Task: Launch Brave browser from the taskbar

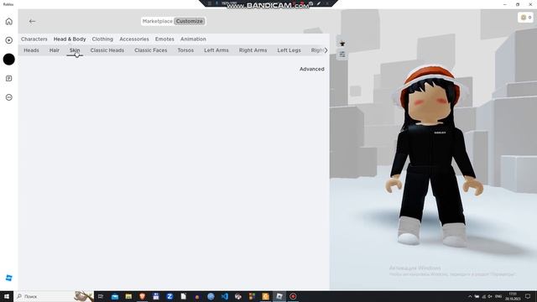Action: (x=142, y=296)
